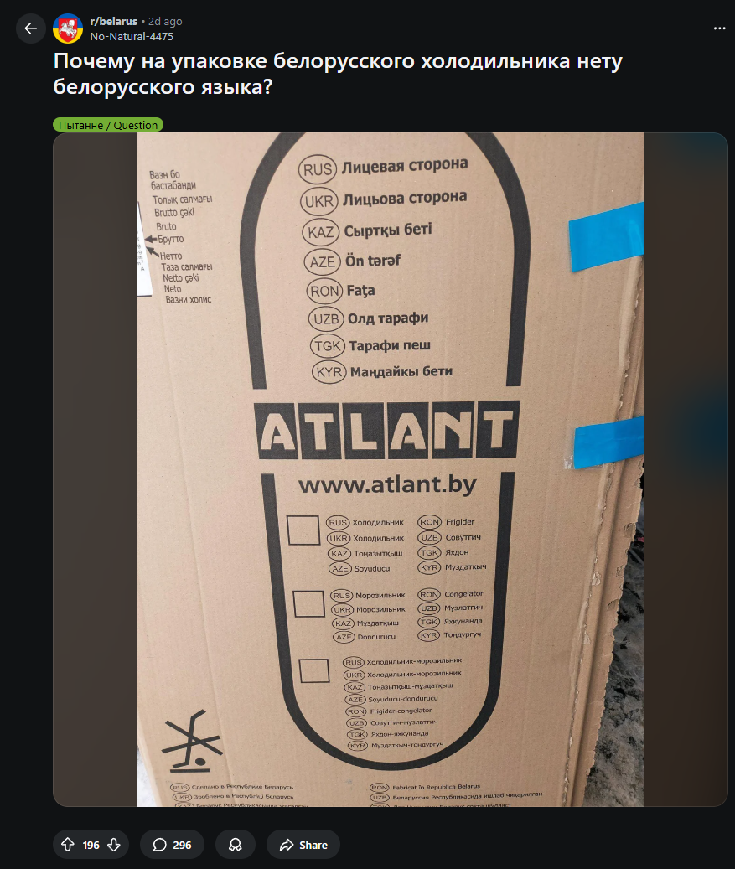Downvote the post
The height and width of the screenshot is (869, 735).
114,845
